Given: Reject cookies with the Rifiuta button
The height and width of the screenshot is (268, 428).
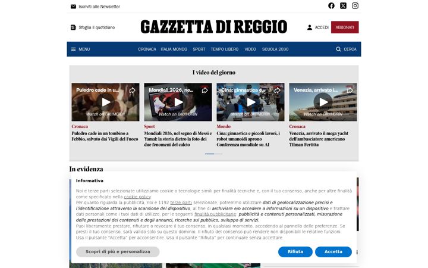Looking at the screenshot, I should tap(295, 252).
